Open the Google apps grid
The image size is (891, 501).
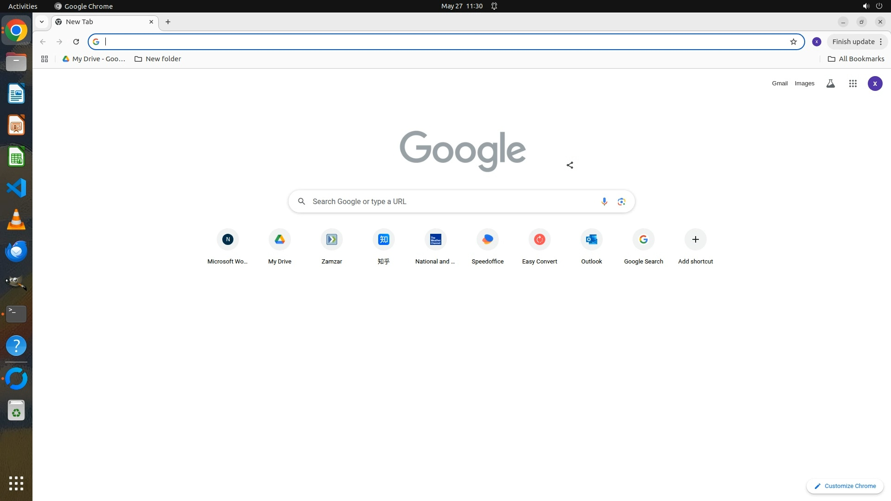852,83
